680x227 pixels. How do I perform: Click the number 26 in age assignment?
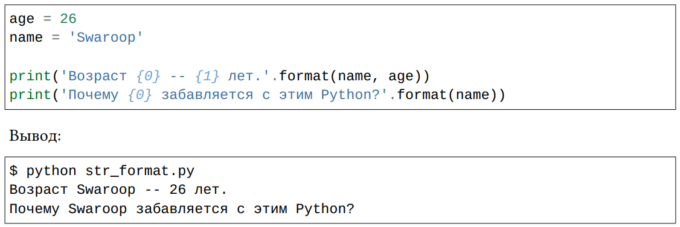68,19
